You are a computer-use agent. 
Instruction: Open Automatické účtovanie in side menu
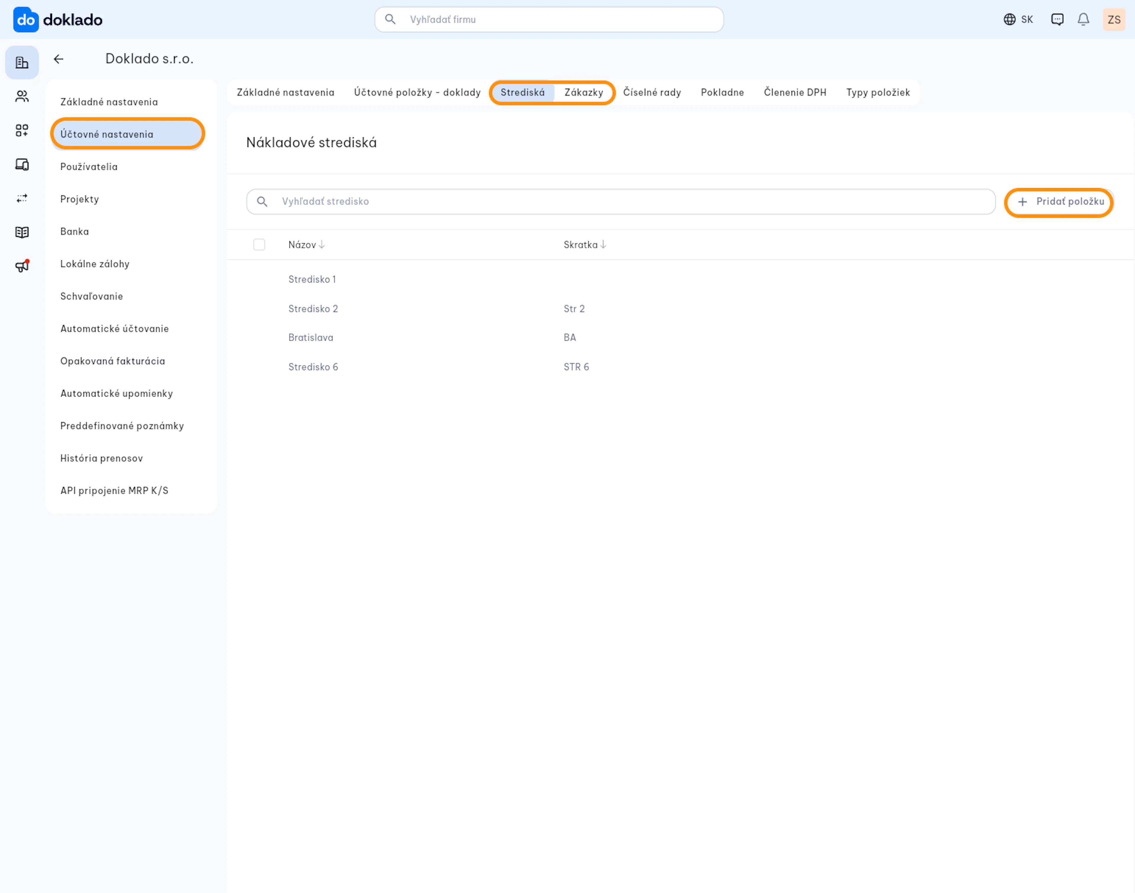tap(128, 329)
